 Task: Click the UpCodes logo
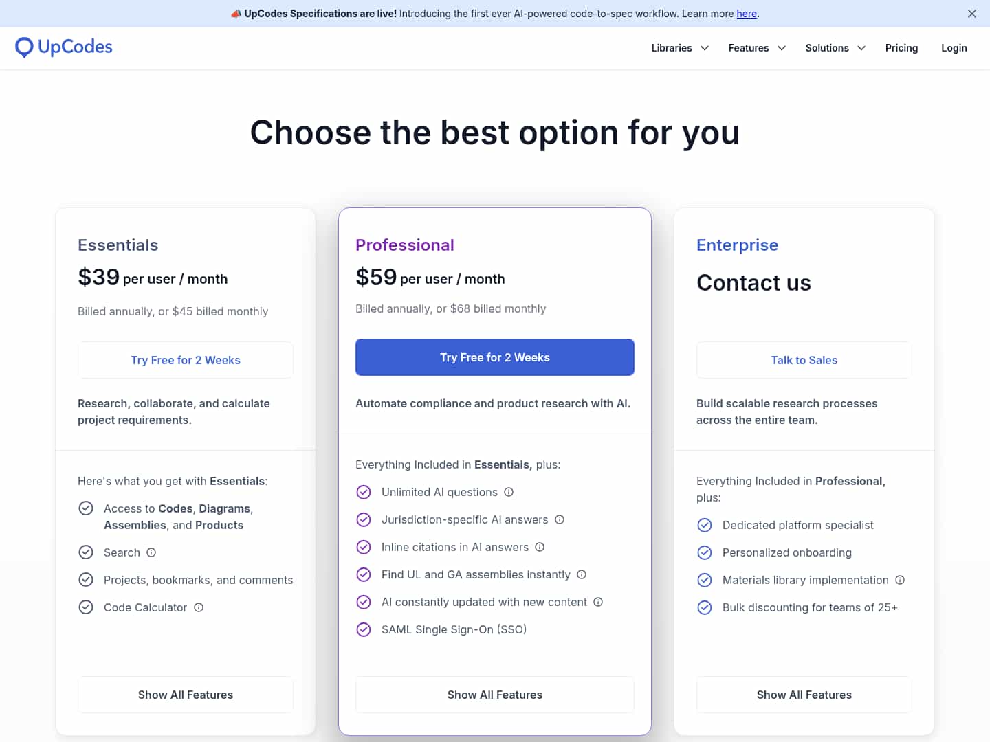(63, 47)
